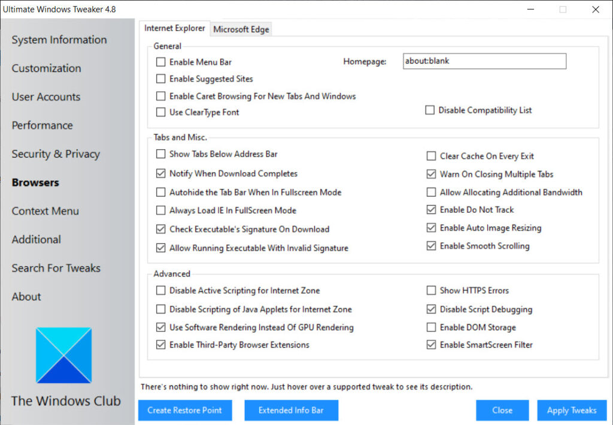Switch to the Internet Explorer tab
This screenshot has width=613, height=425.
(x=174, y=28)
